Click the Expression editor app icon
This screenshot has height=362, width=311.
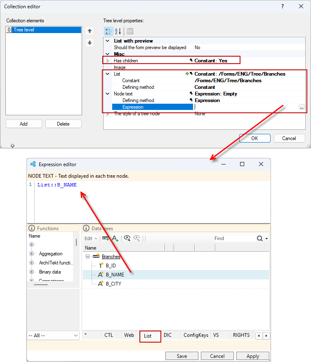(33, 164)
